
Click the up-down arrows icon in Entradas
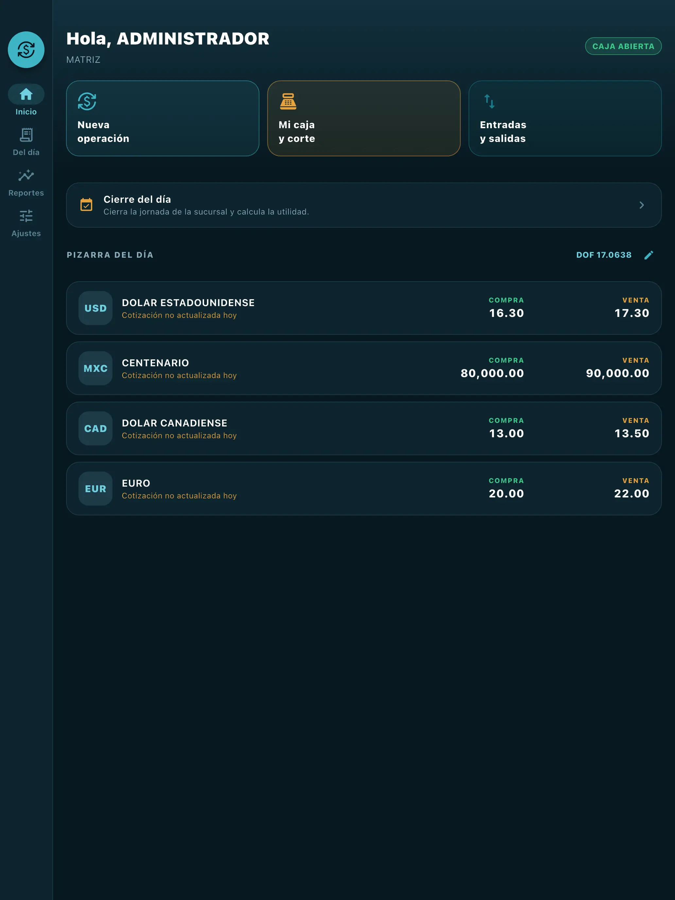[490, 101]
